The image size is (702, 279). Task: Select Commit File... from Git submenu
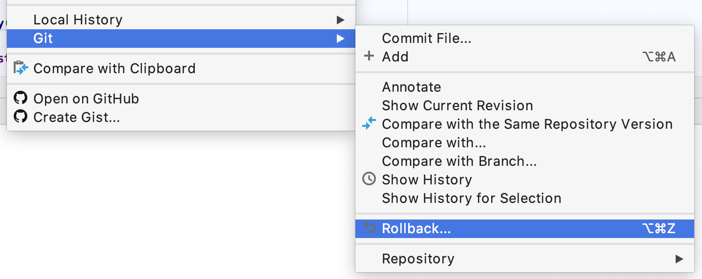(426, 38)
